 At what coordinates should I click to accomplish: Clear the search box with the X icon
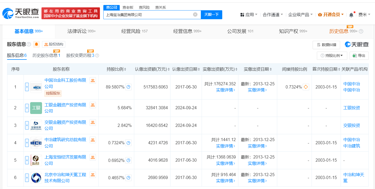pos(195,14)
